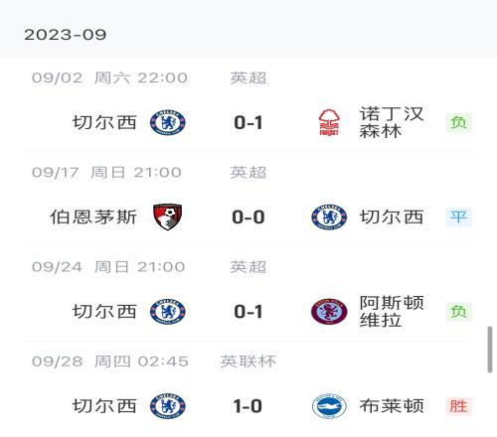The width and height of the screenshot is (497, 437).
Task: Click 英联杯 competition label on 09/28
Action: coord(248,362)
